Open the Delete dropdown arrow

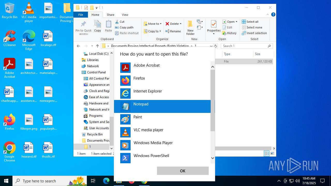pos(180,24)
